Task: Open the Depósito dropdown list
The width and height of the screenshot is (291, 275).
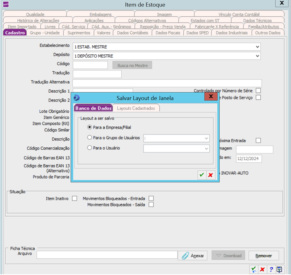Action: coord(257,56)
